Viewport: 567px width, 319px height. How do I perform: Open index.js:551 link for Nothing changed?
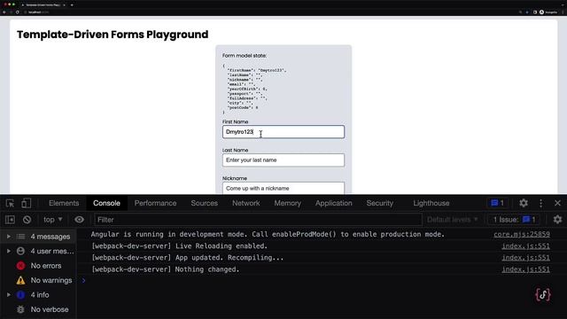point(525,269)
